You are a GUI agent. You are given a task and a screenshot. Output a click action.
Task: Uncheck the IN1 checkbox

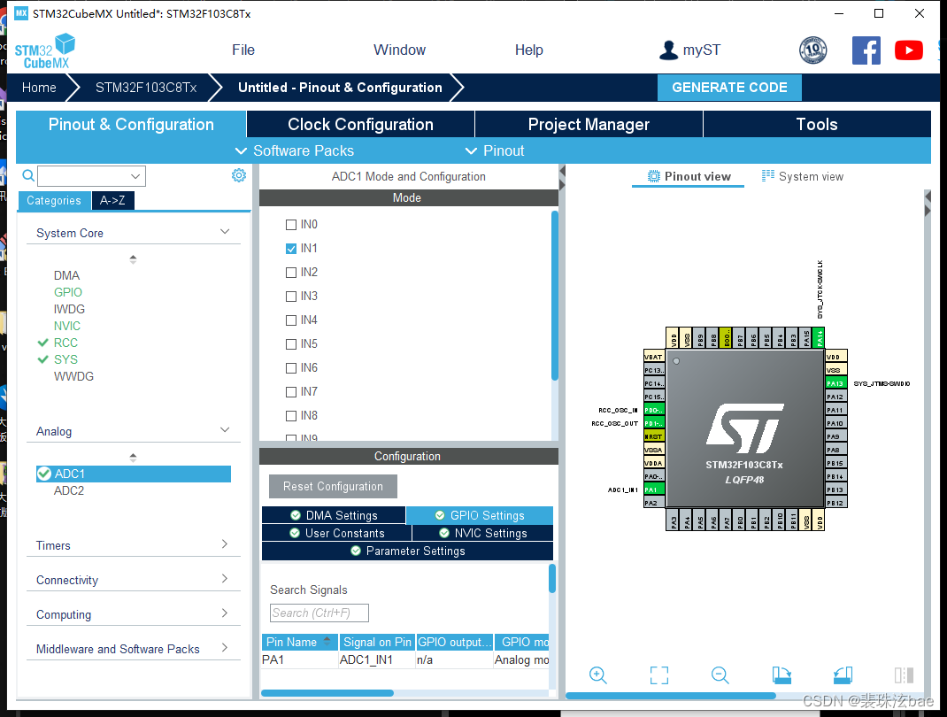(x=291, y=248)
